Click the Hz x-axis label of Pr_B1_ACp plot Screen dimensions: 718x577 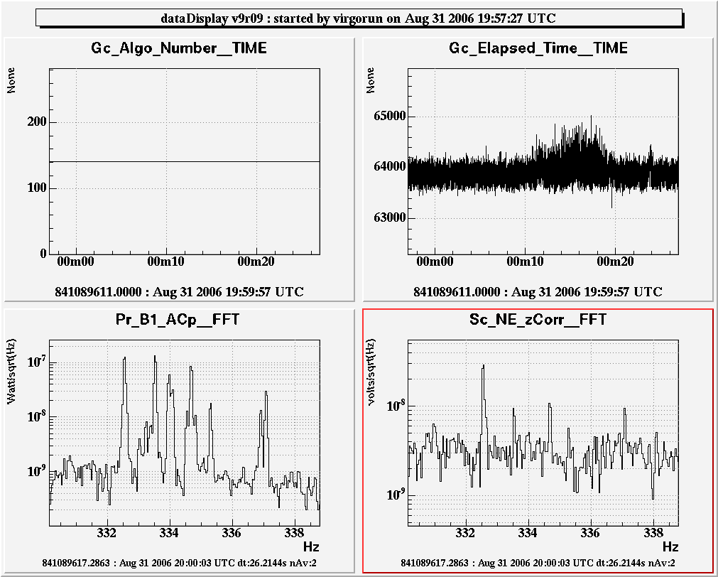pyautogui.click(x=311, y=546)
